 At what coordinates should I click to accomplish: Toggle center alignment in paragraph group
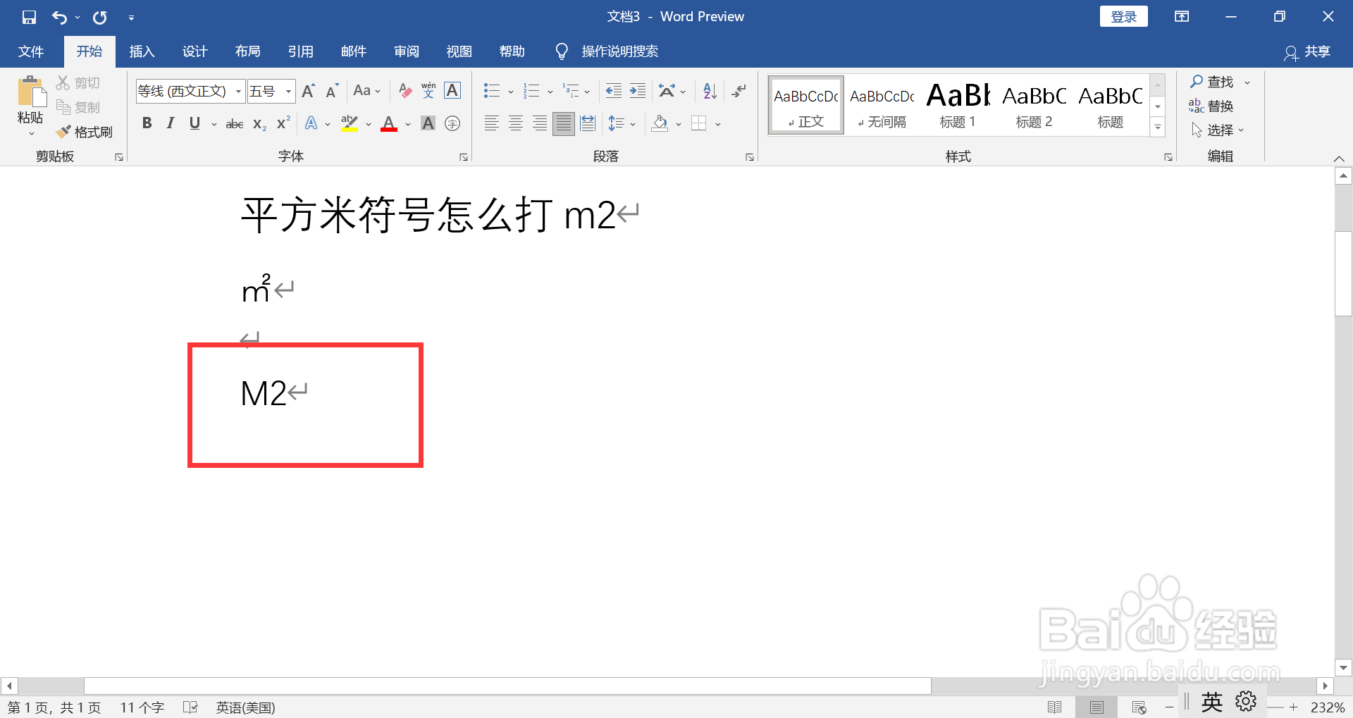point(515,123)
